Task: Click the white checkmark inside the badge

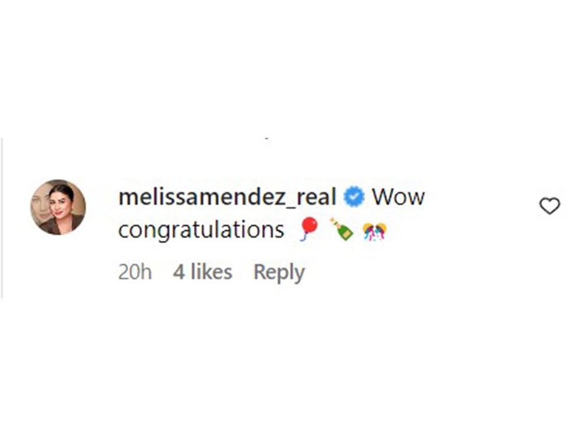Action: click(354, 196)
